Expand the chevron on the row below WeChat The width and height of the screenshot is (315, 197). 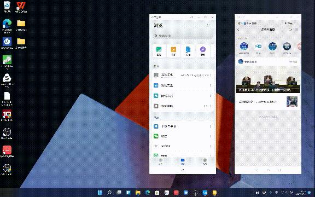click(211, 146)
